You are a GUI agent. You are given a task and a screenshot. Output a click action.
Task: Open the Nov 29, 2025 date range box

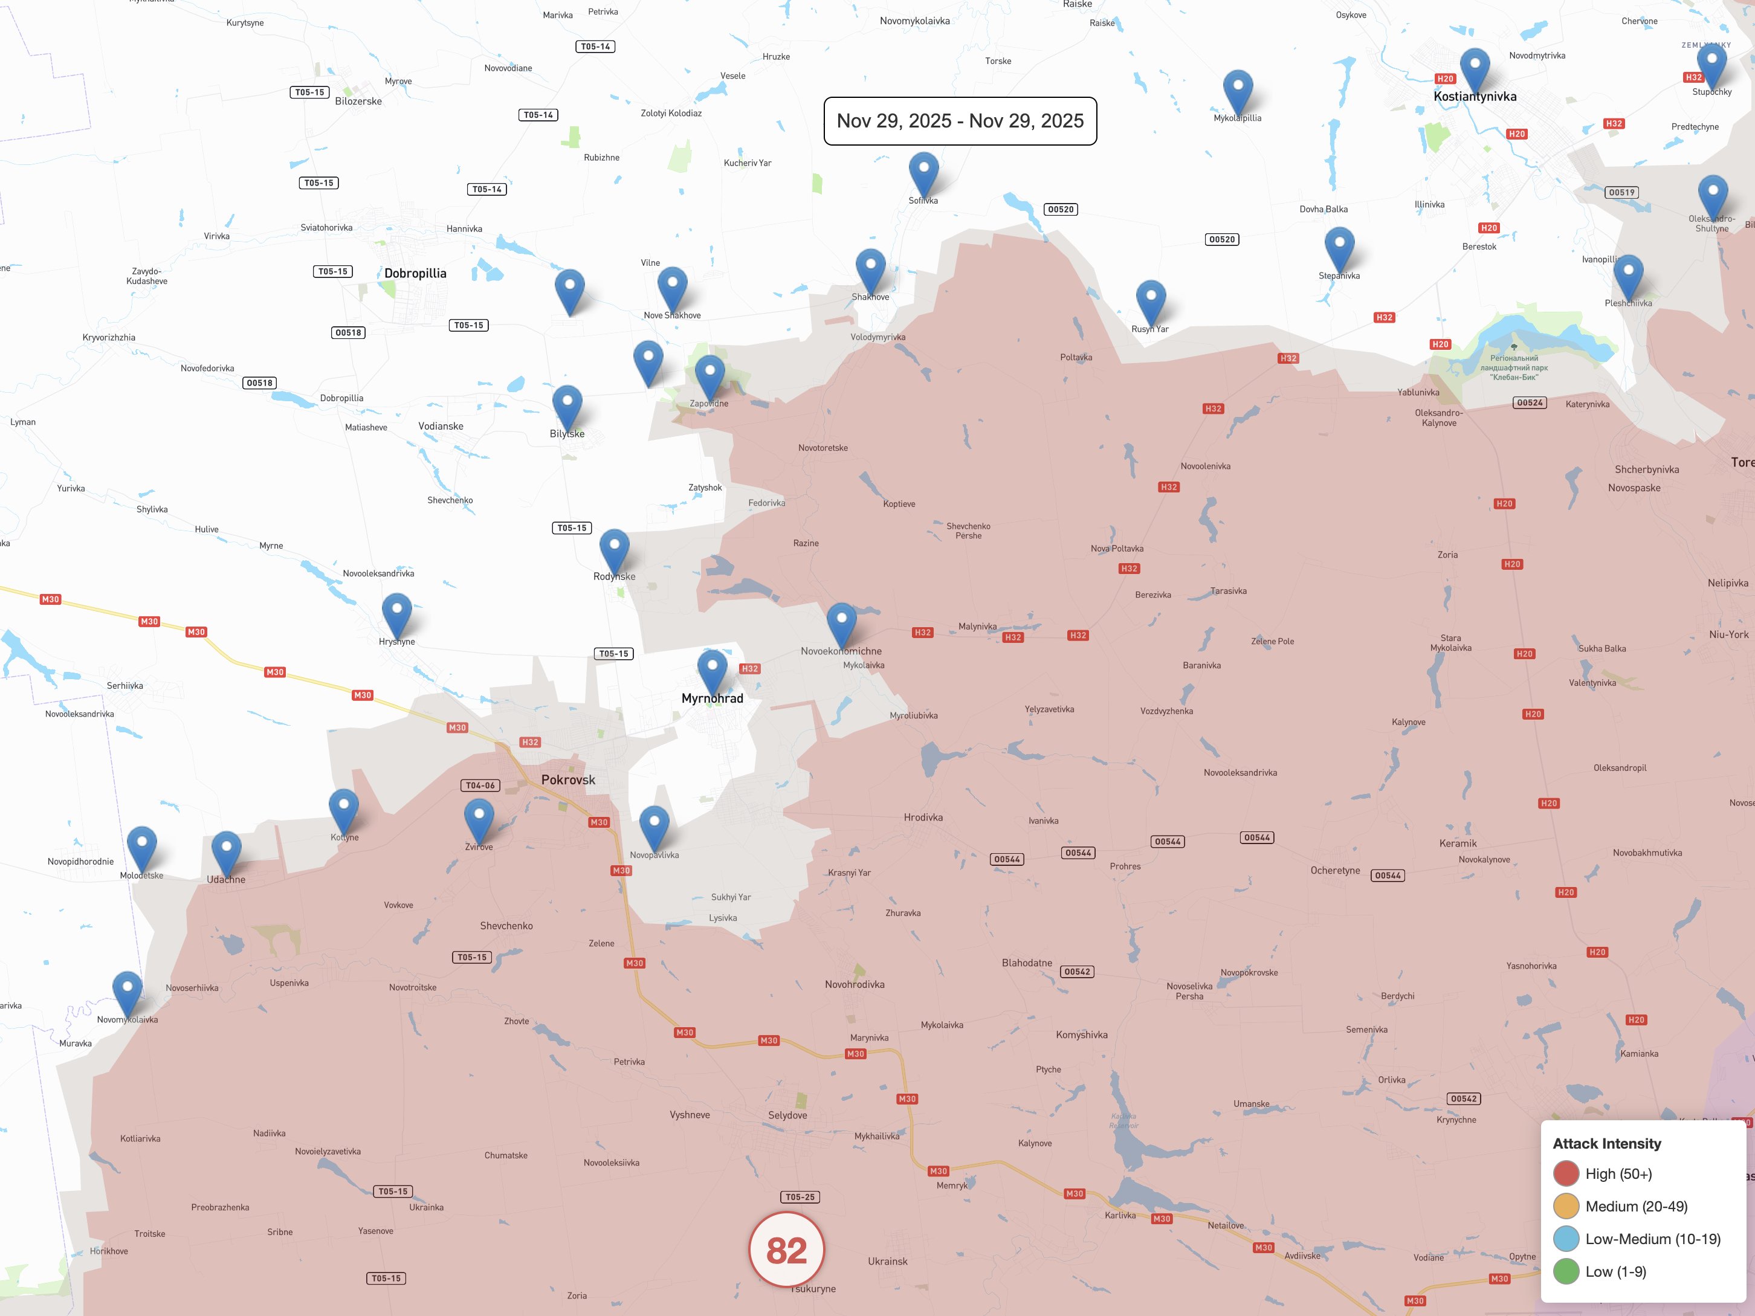960,121
